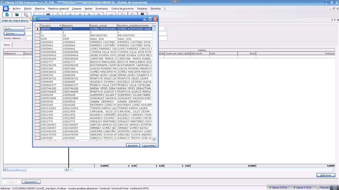Expand the remote session bar chevron at top

175,1
